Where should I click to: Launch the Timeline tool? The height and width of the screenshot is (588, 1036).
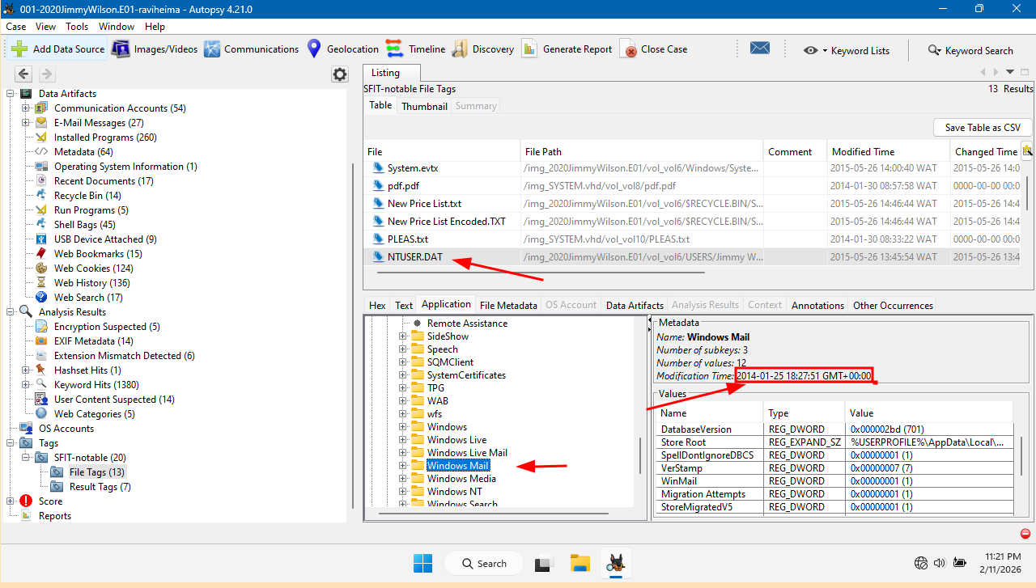click(394, 49)
